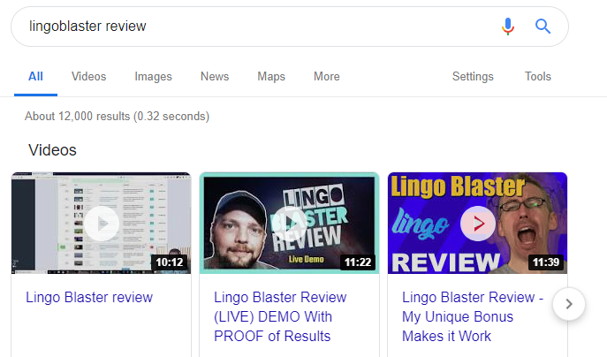Click the Videos section heading

click(x=53, y=150)
